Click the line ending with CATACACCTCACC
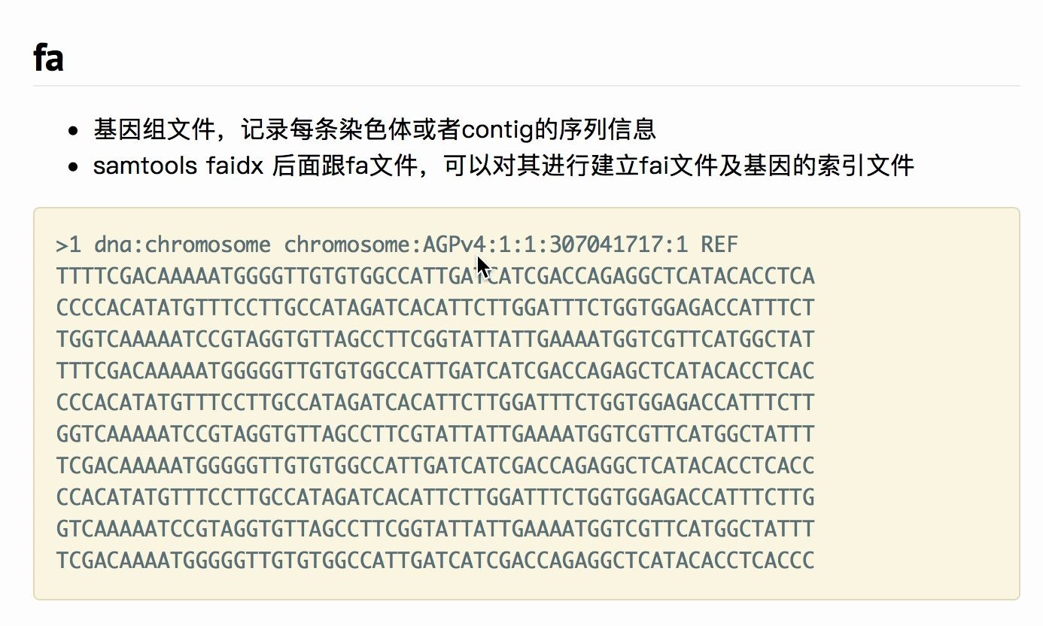The height and width of the screenshot is (626, 1043). [436, 466]
